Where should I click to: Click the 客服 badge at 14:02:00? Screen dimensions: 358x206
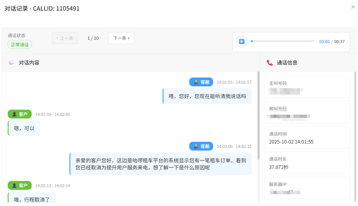(201, 146)
